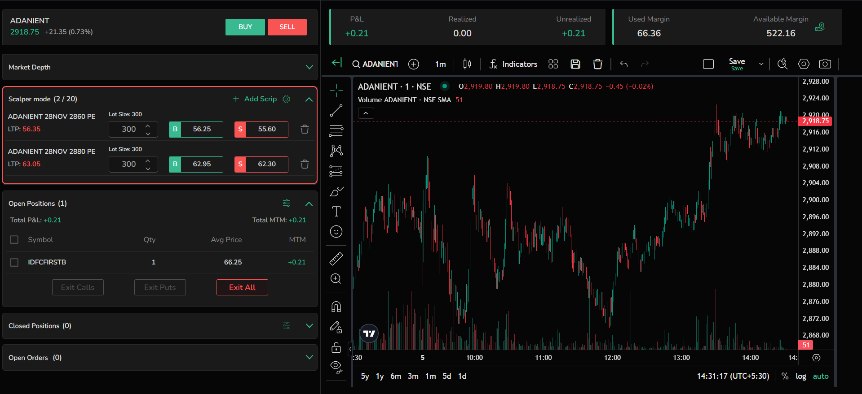This screenshot has height=394, width=862.
Task: Click the SELL button for ADANIENT
Action: (x=287, y=27)
